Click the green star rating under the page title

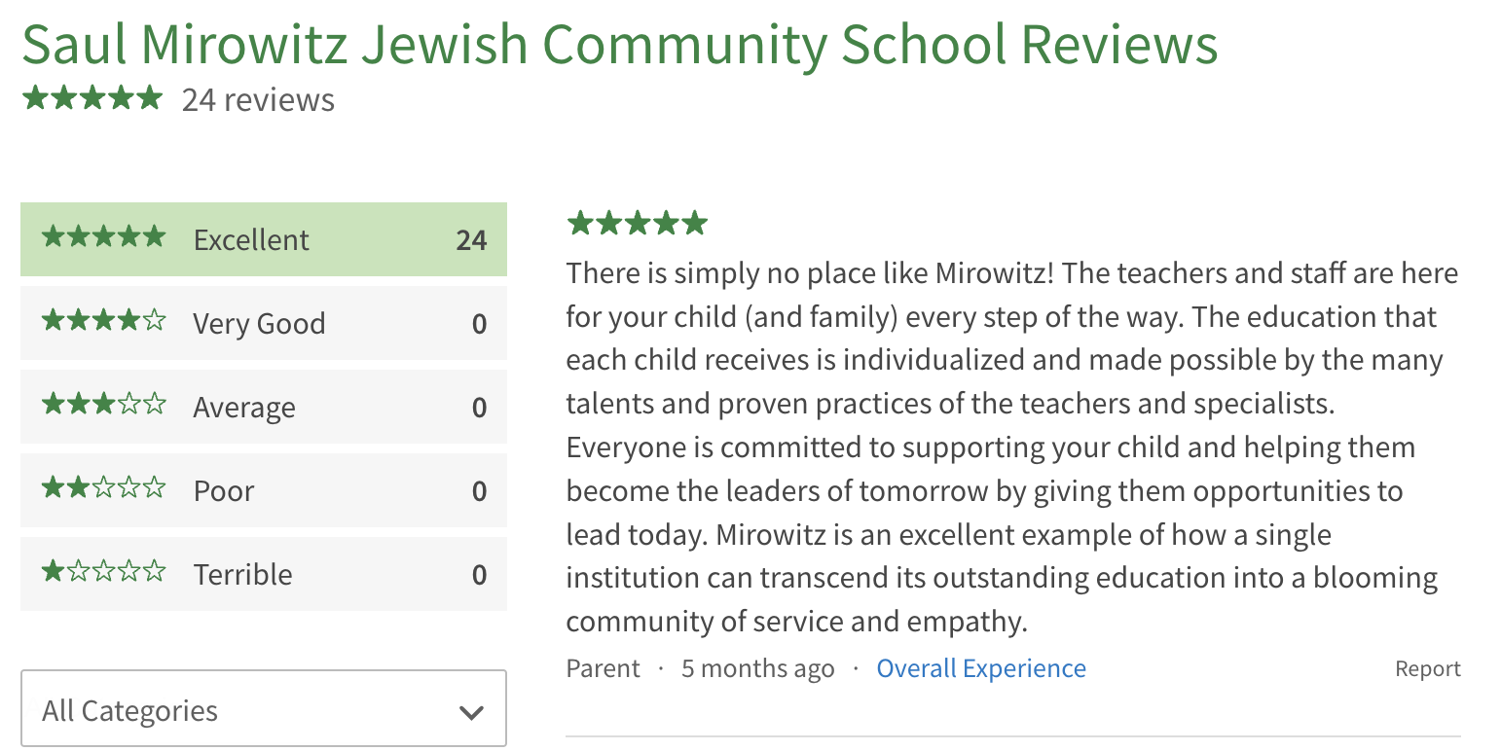tap(92, 98)
